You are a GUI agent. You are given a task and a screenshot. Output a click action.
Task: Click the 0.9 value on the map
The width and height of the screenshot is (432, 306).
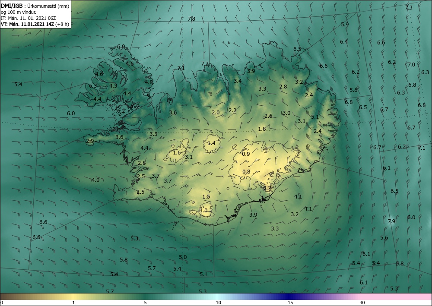[x=246, y=154]
